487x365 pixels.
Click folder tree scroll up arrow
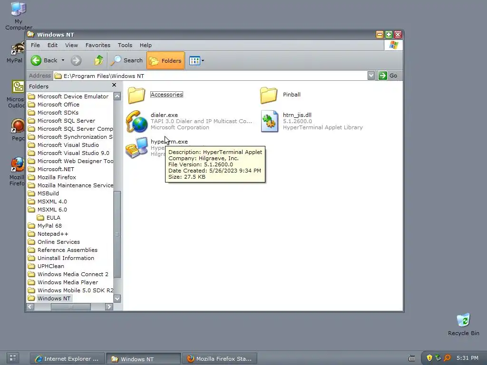[117, 96]
